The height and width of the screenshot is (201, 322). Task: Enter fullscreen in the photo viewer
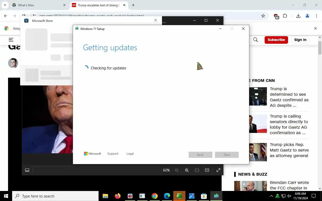[218, 170]
